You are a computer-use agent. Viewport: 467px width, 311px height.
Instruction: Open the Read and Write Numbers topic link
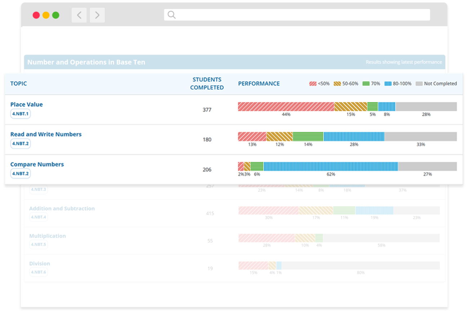(x=46, y=134)
